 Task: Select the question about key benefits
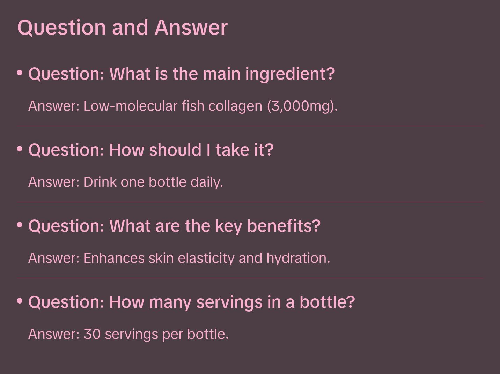coord(174,226)
